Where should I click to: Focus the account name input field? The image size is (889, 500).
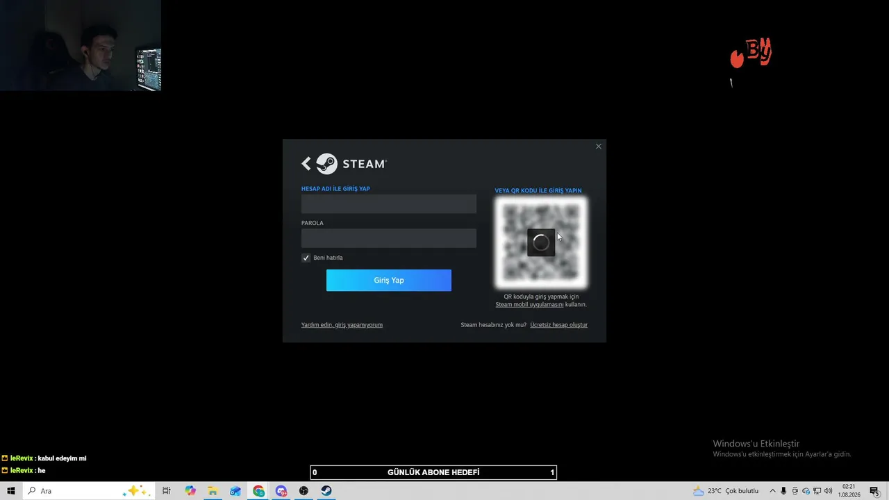389,203
